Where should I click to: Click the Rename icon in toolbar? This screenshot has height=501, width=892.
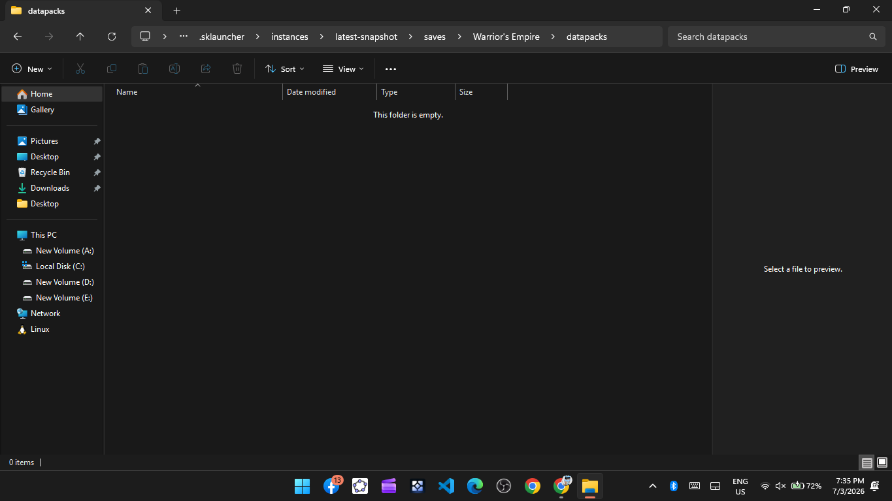point(174,69)
